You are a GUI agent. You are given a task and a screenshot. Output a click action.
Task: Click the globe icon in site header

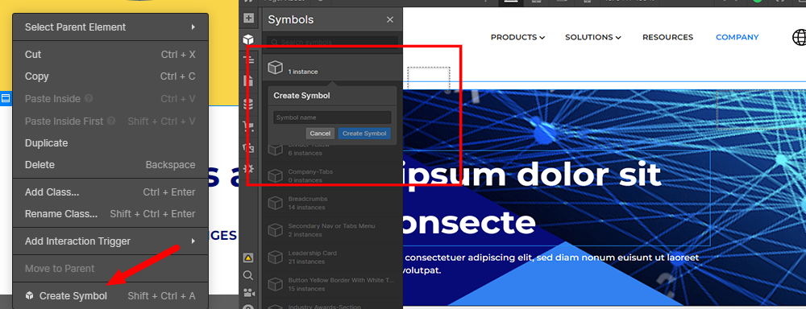(799, 37)
